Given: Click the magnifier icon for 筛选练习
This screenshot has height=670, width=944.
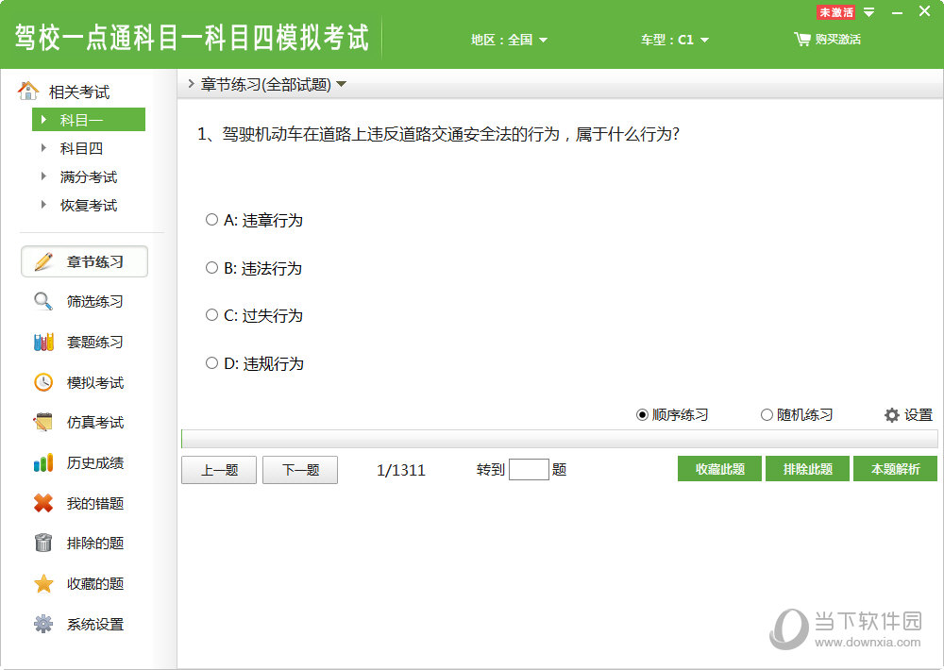Looking at the screenshot, I should click(43, 301).
